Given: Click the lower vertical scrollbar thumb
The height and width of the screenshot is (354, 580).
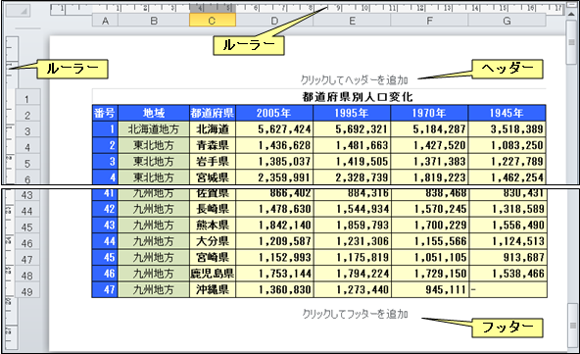Looking at the screenshot, I should coord(572,326).
